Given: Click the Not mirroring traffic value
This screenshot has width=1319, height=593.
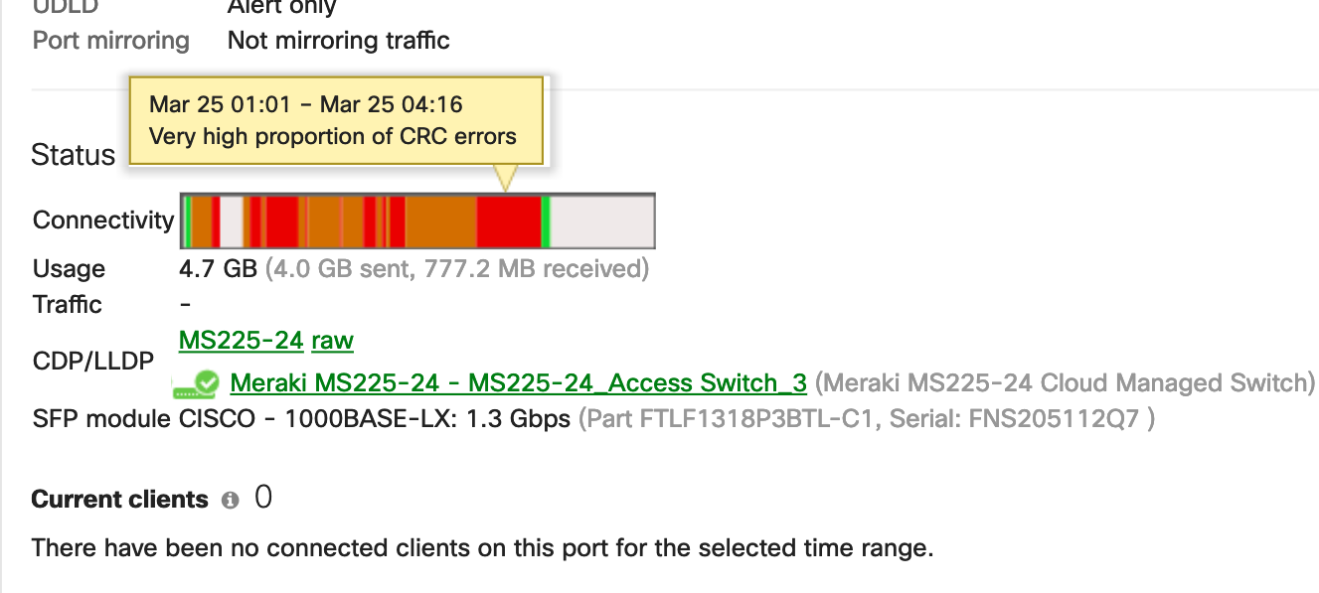Looking at the screenshot, I should click(x=338, y=41).
